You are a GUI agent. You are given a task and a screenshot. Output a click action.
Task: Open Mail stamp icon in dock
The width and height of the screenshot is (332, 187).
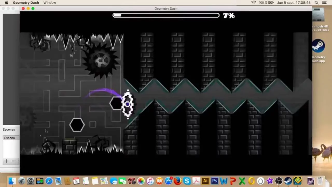point(58,181)
